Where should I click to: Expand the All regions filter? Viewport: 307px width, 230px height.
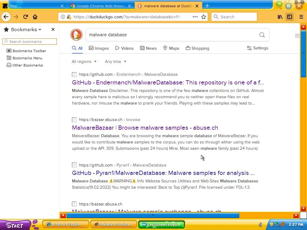(x=84, y=62)
